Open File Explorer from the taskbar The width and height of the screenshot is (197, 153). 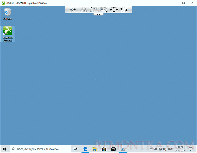(95, 149)
